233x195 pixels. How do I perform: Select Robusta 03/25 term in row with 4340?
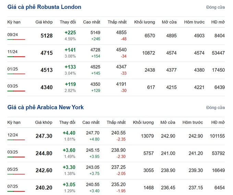[13, 86]
